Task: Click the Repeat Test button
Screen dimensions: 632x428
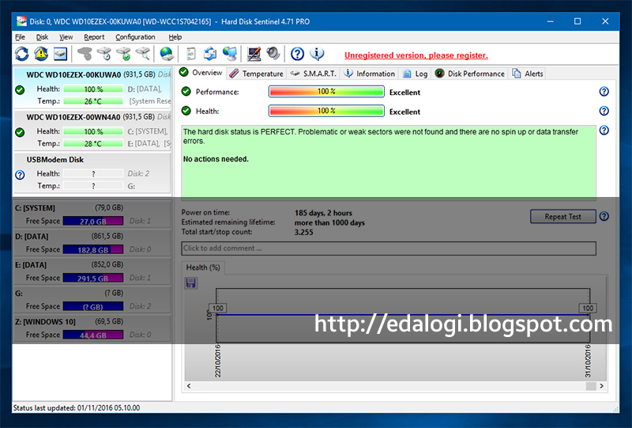Action: pyautogui.click(x=562, y=217)
